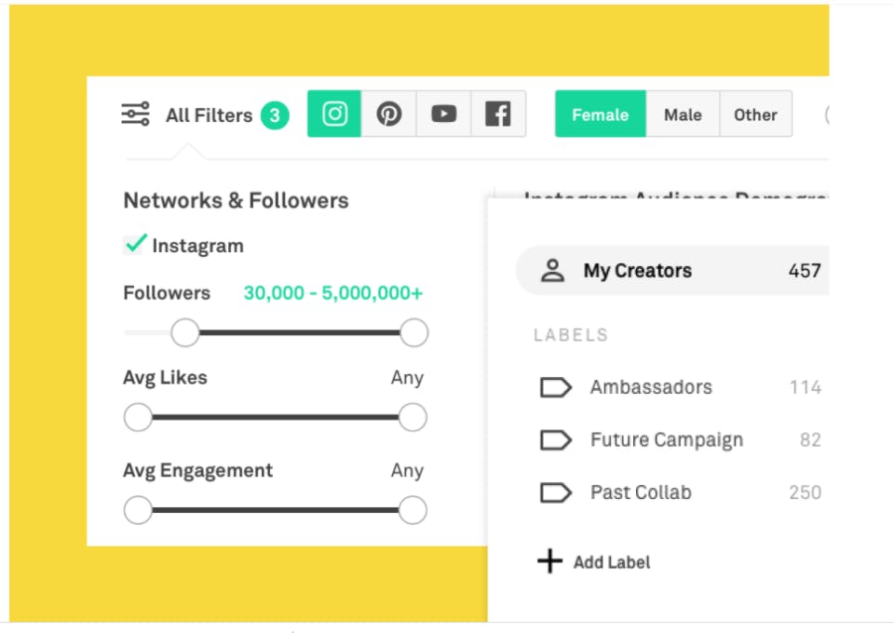Open the My Creators list
894x633 pixels.
[x=638, y=271]
